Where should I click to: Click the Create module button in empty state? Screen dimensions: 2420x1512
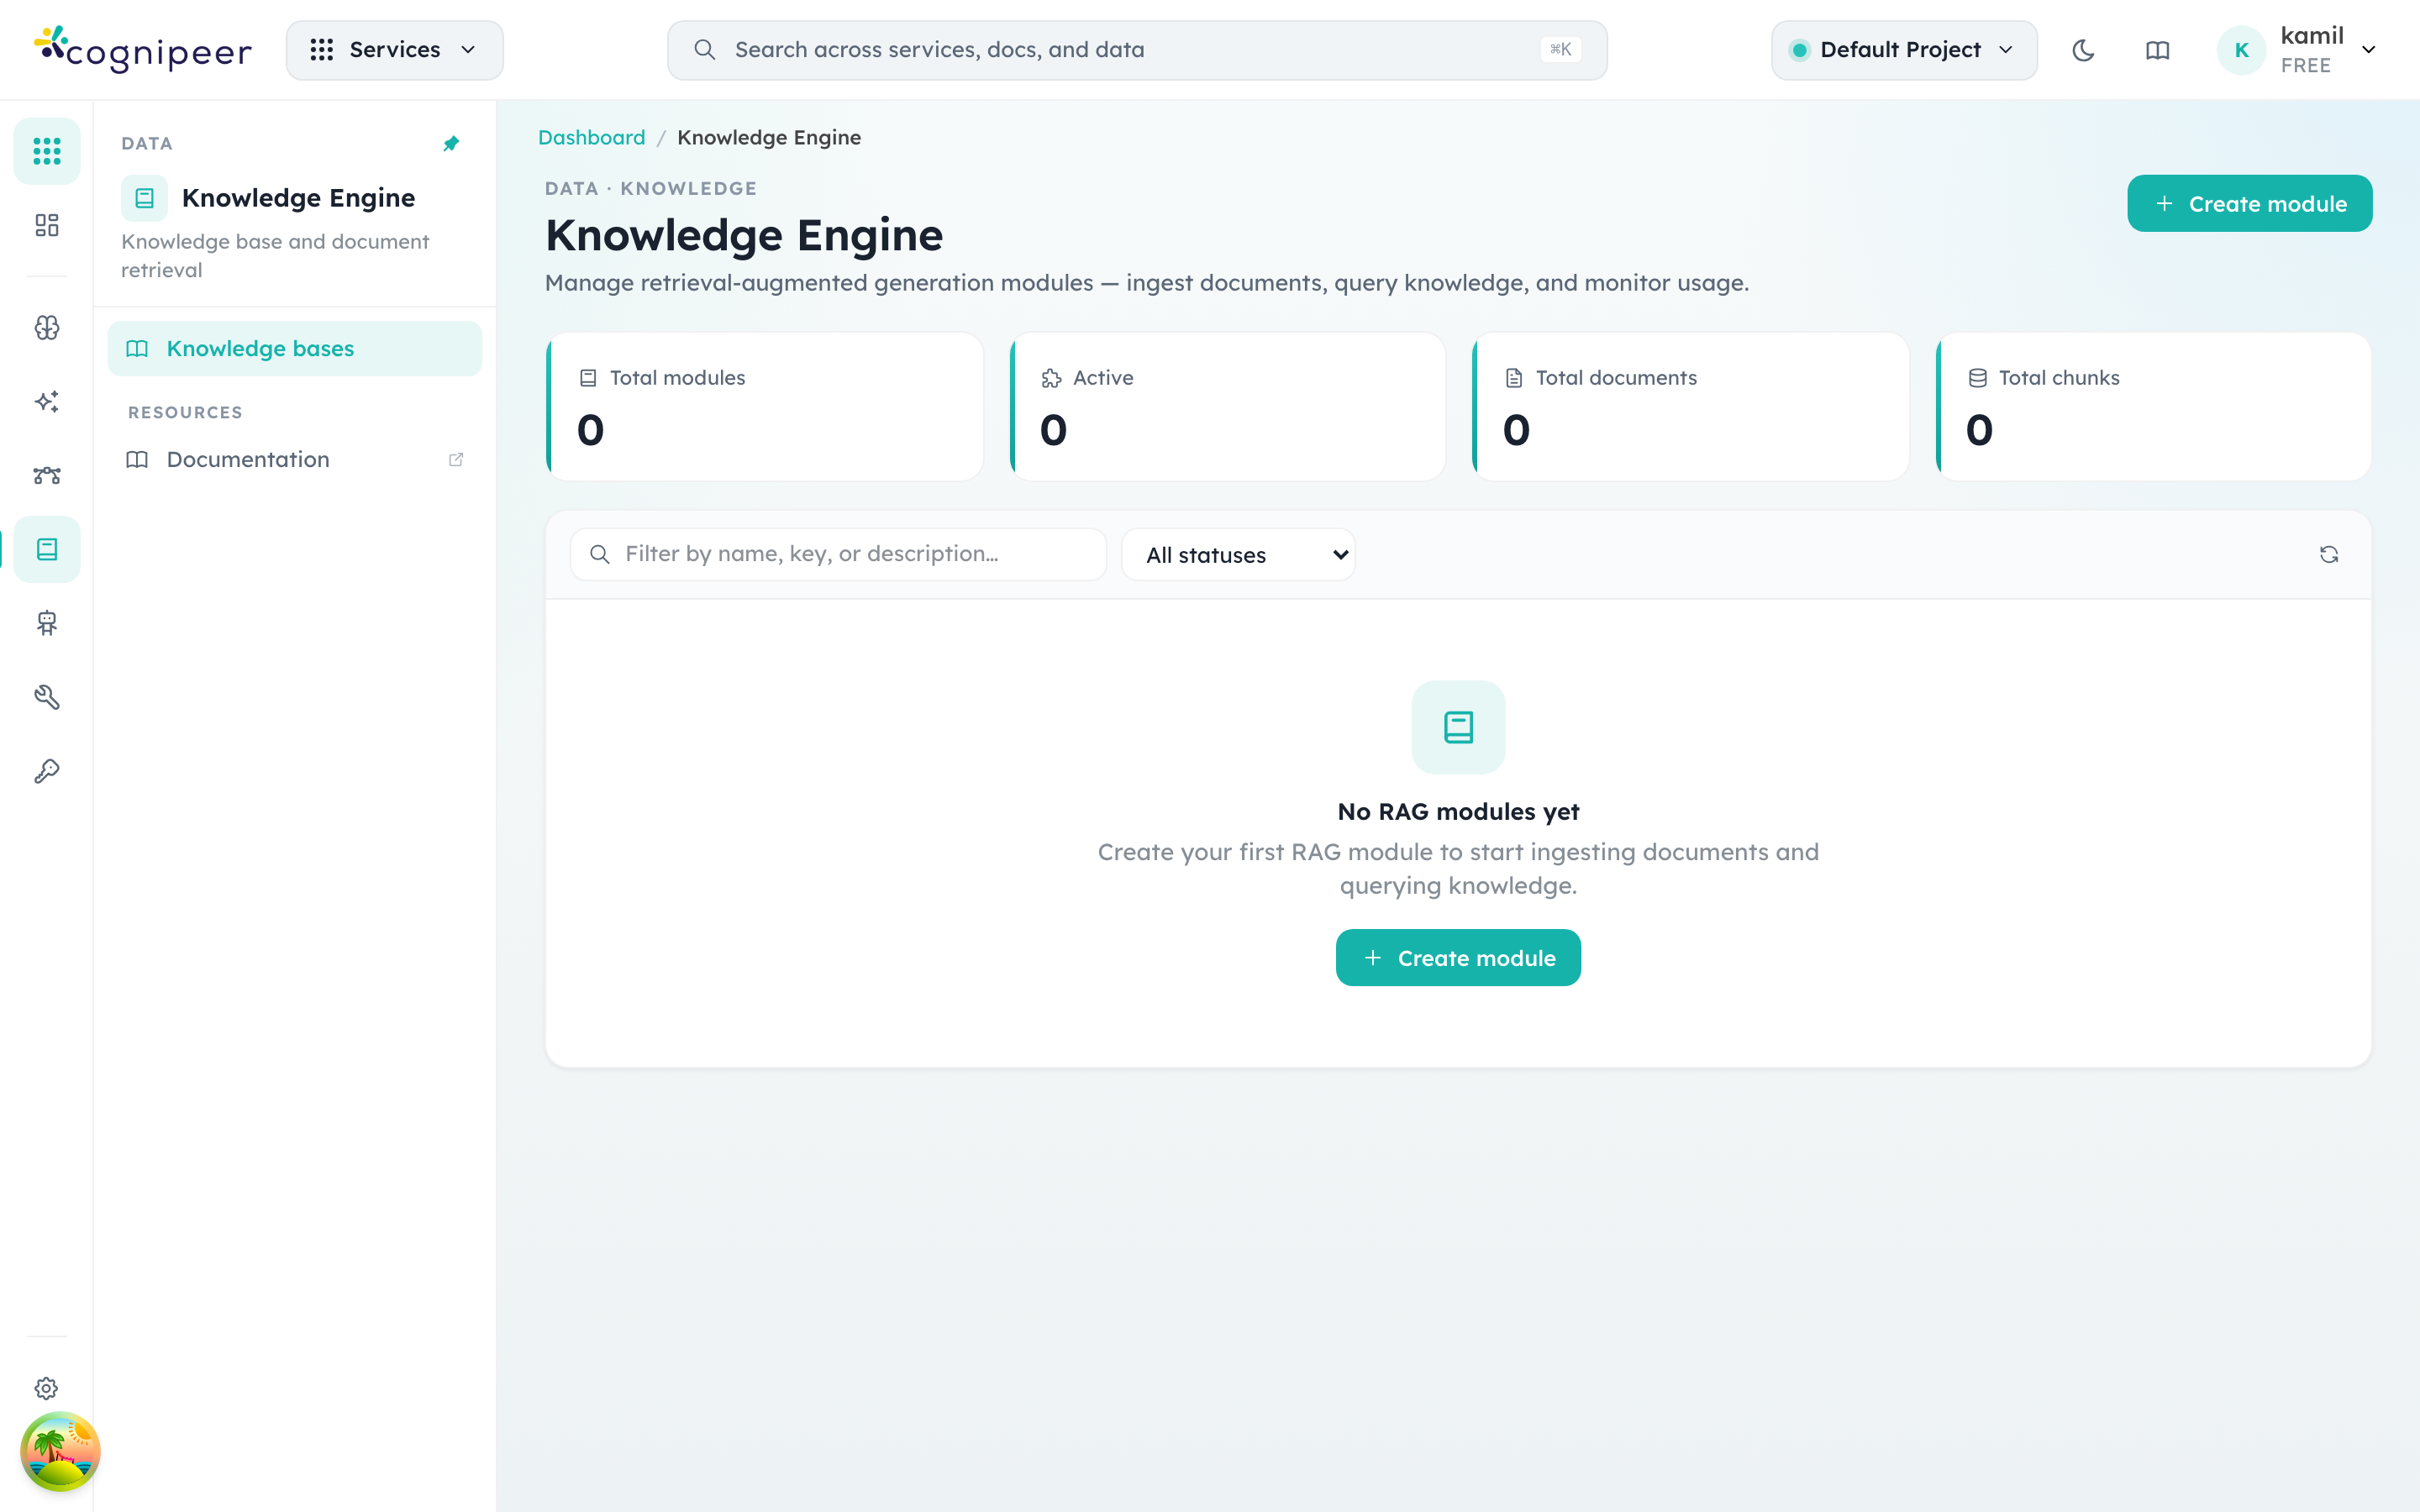point(1458,957)
